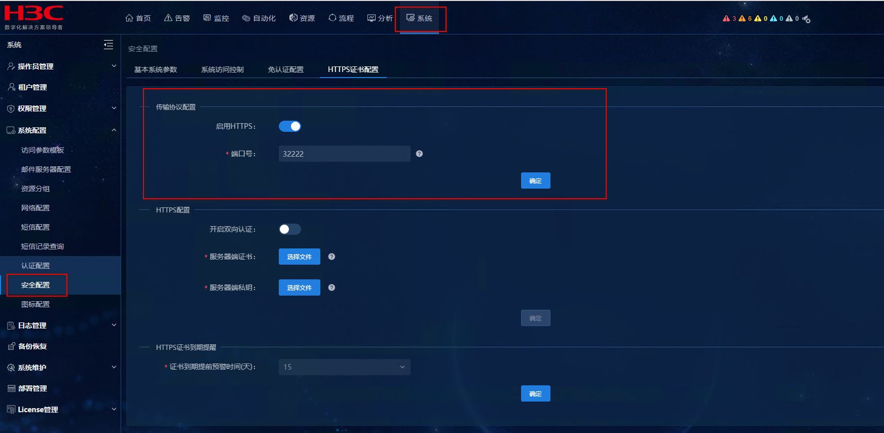
Task: Open the red critical alarm icon
Action: [x=726, y=18]
